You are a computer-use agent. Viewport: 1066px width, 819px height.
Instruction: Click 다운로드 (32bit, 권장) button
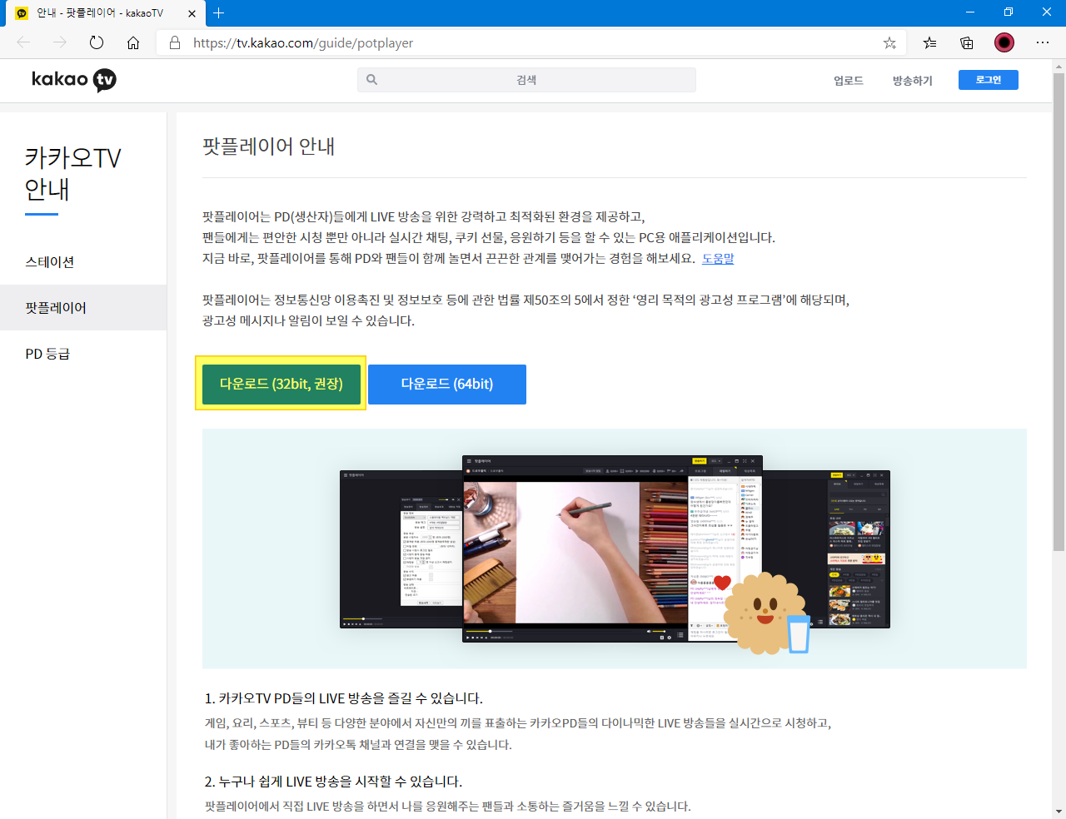281,384
